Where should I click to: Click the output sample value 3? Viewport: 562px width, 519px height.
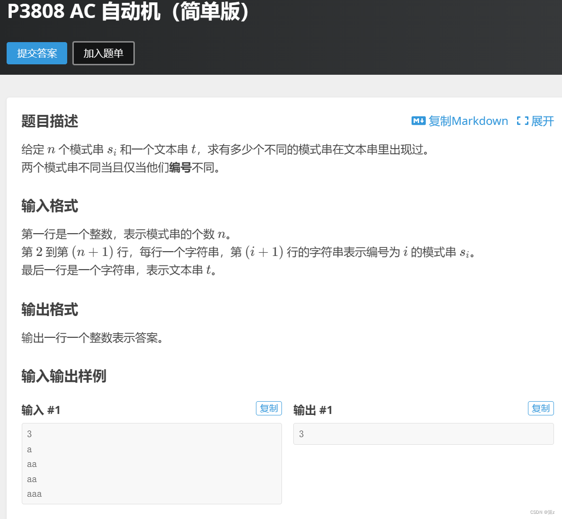tap(301, 434)
